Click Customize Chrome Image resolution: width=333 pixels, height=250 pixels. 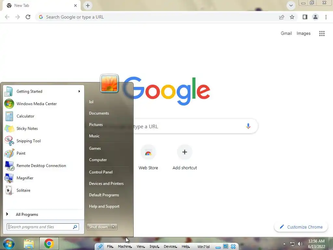point(301,227)
